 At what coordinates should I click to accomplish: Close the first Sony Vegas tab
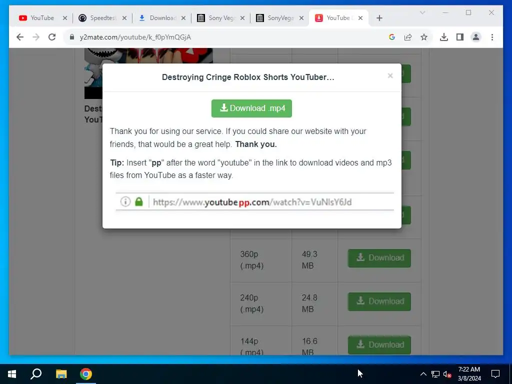[x=242, y=18]
